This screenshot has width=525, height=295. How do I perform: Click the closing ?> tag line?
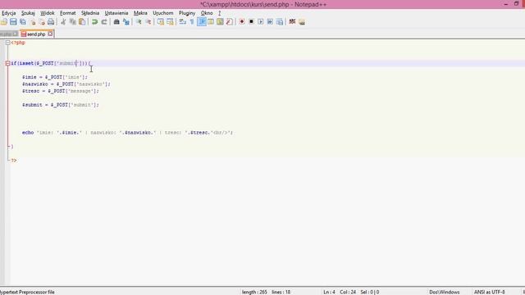[14, 161]
